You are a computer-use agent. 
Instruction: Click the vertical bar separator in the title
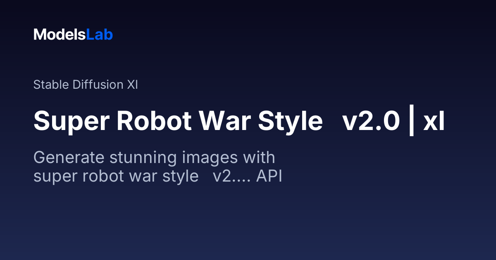click(411, 122)
